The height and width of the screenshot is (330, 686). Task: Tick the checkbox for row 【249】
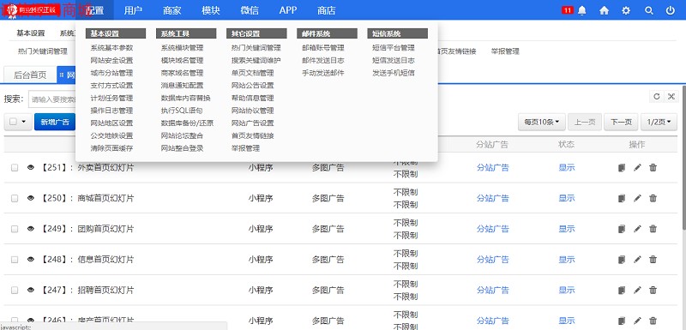click(15, 229)
